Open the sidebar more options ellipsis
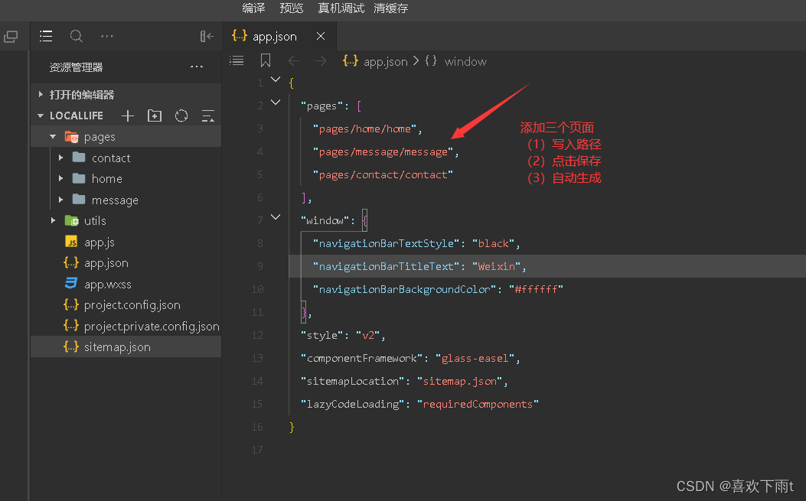Viewport: 806px width, 501px height. (x=107, y=36)
